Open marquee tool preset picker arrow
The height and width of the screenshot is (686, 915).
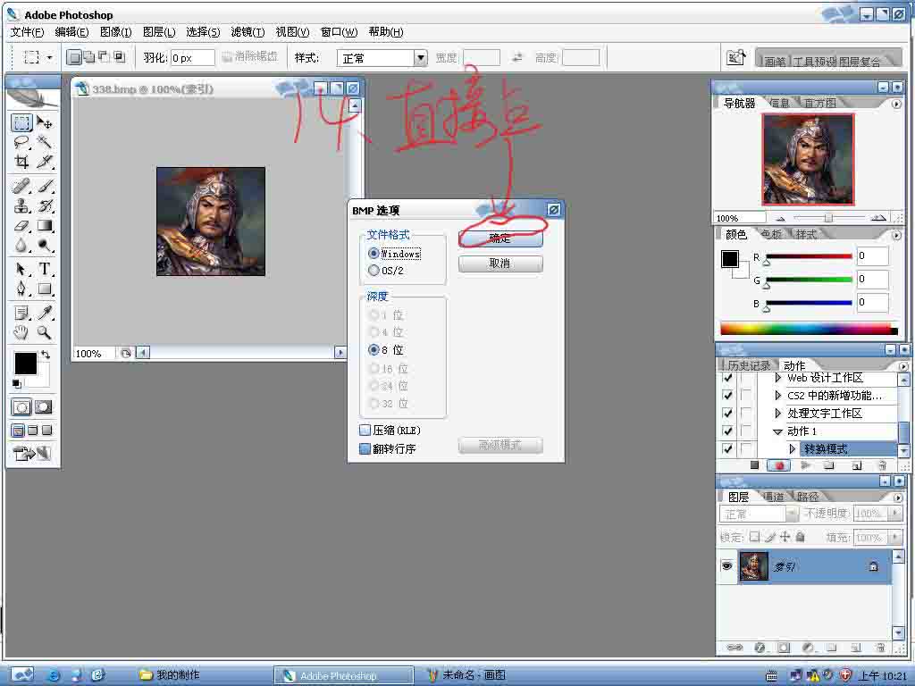click(x=49, y=57)
